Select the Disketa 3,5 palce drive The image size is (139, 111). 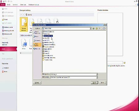(48, 32)
